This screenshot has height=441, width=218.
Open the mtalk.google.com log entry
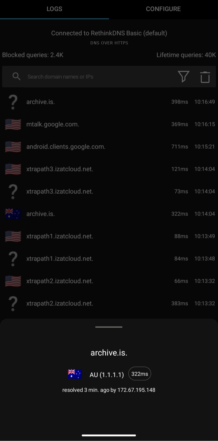[53, 124]
